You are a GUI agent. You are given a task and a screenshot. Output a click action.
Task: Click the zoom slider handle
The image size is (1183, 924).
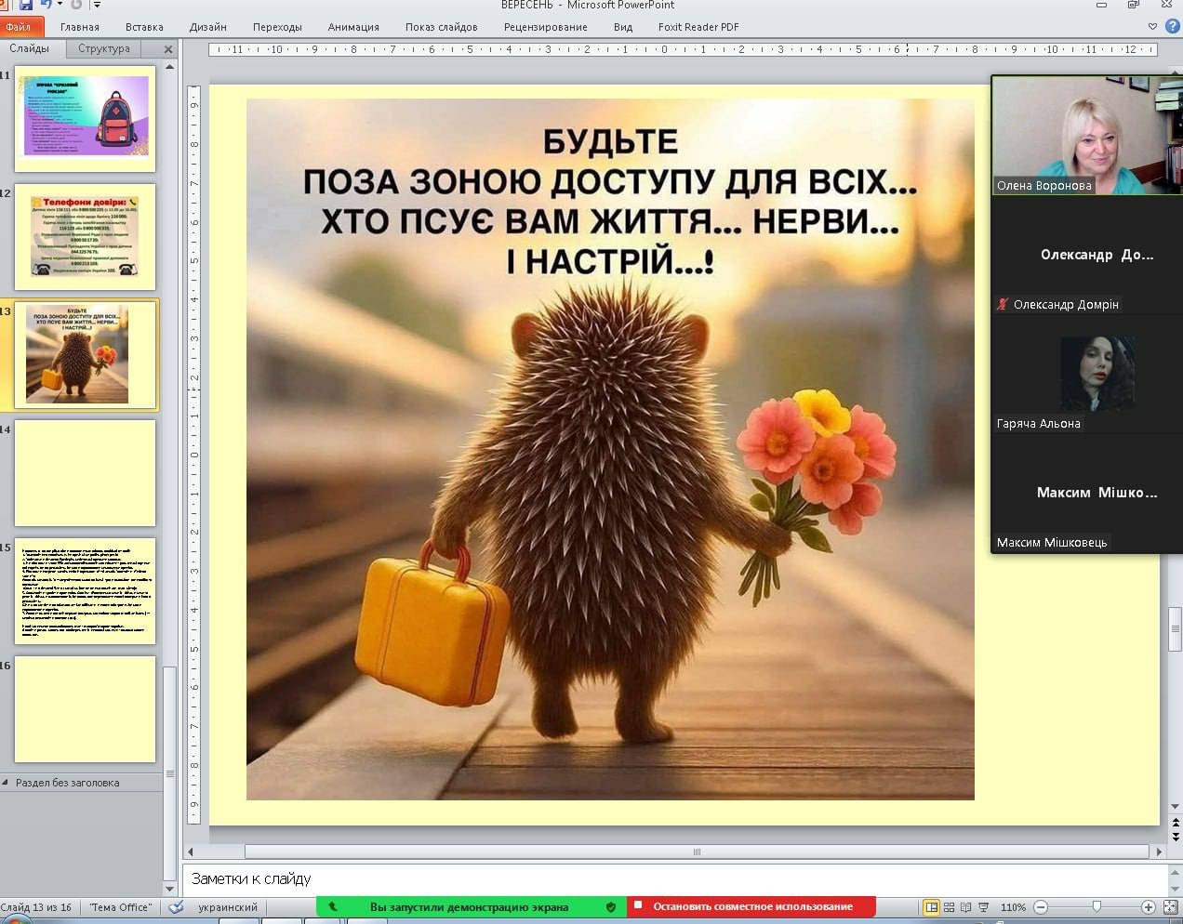coord(1097,907)
